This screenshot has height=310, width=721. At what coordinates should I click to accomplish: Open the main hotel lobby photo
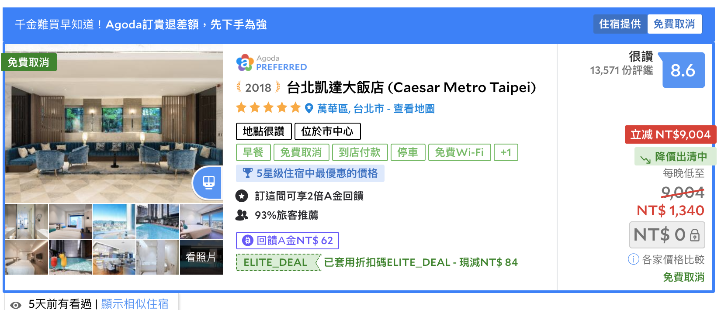(114, 124)
